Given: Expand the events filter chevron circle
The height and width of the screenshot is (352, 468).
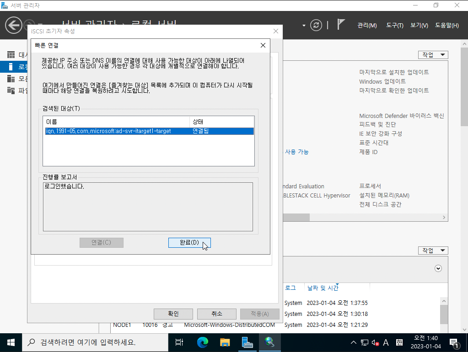Looking at the screenshot, I should point(438,268).
